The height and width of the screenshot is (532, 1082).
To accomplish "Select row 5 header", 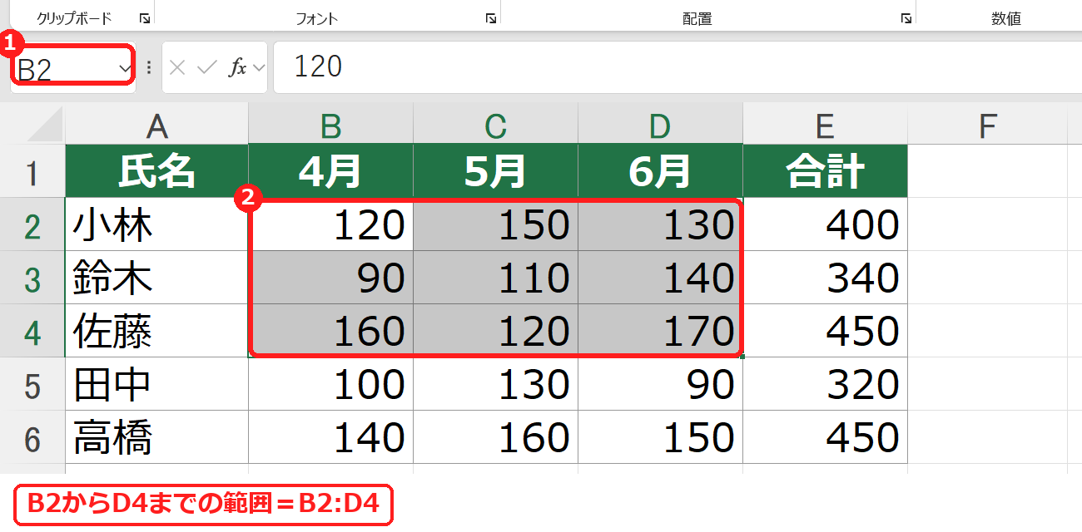I will pos(32,384).
